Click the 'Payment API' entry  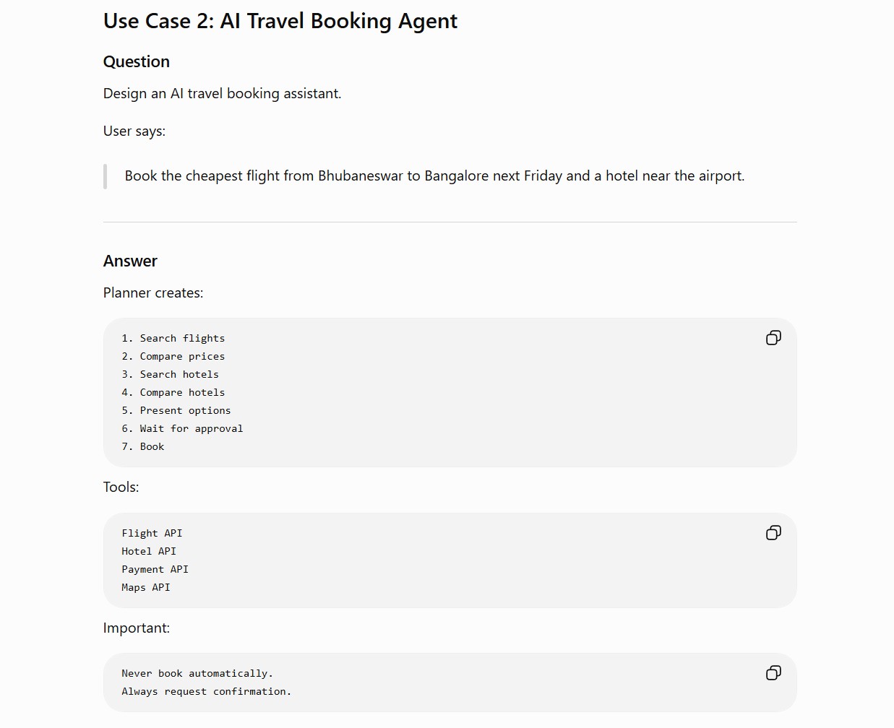coord(155,569)
